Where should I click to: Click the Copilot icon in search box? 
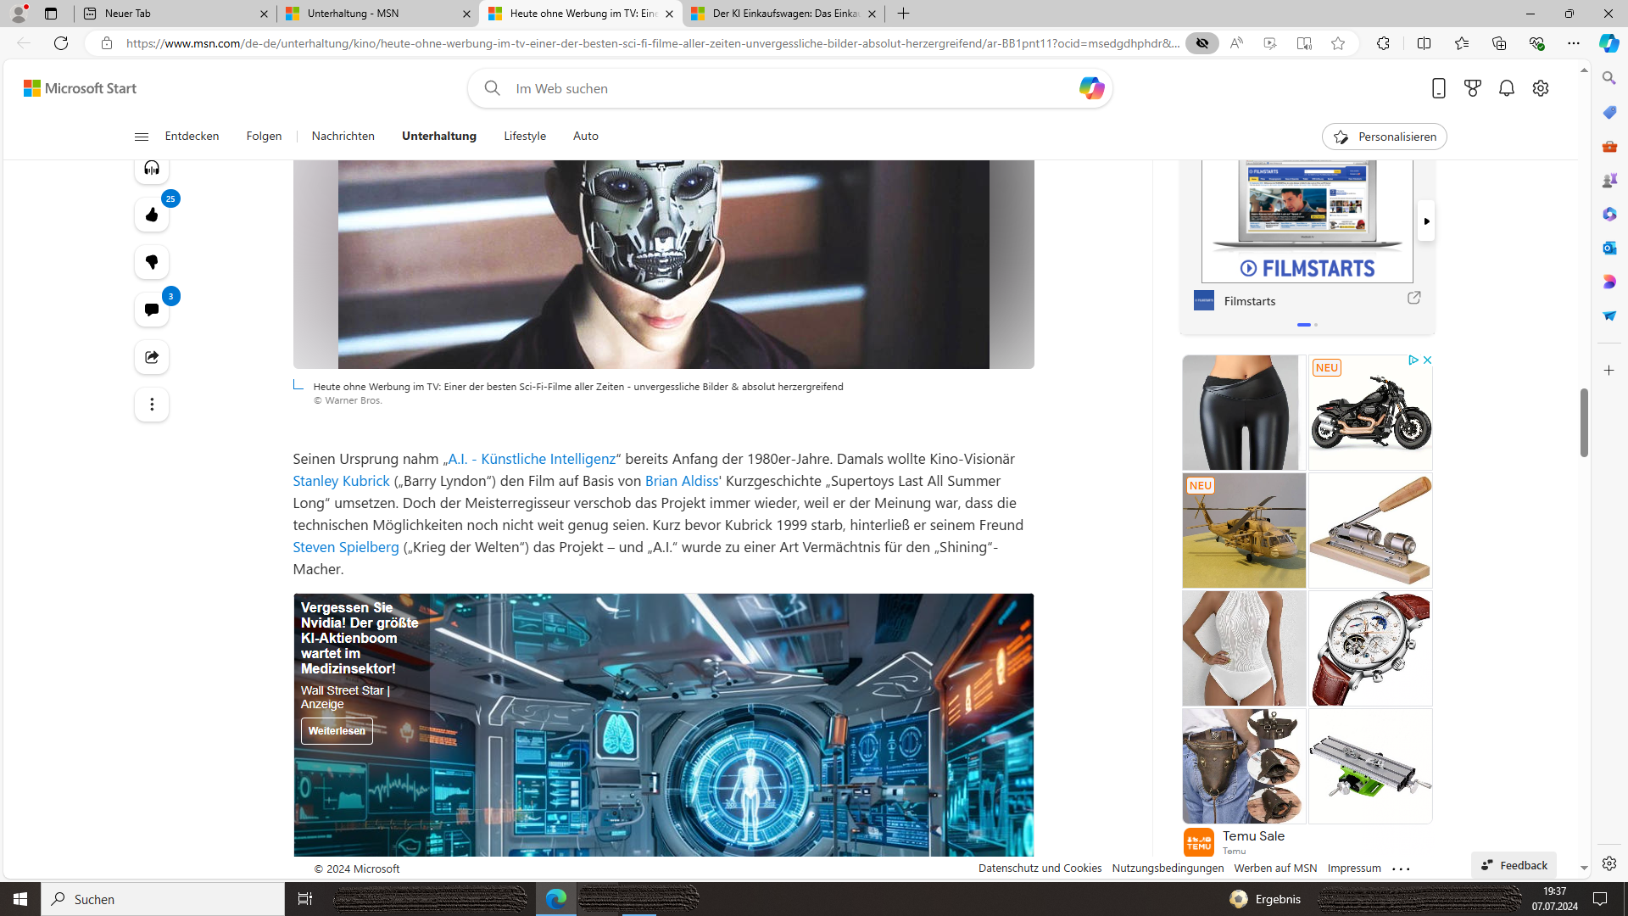[x=1091, y=88]
